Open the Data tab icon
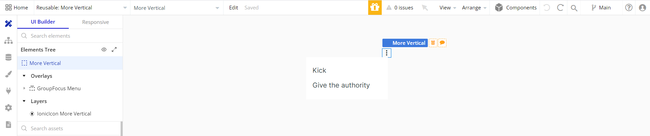 click(x=8, y=57)
